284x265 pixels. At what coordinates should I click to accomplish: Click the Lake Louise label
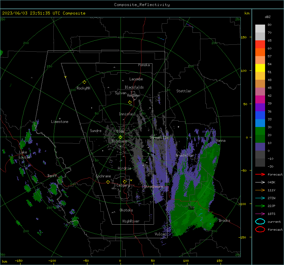(24, 155)
